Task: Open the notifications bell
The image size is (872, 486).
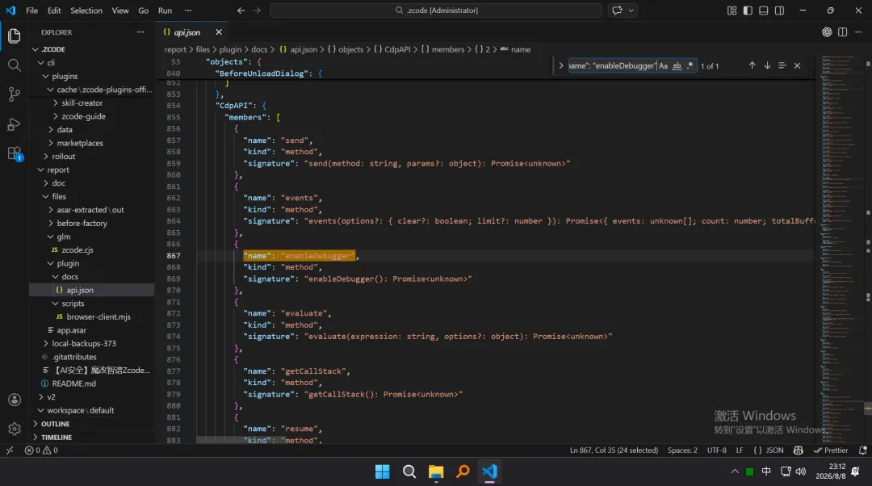Action: pos(862,450)
